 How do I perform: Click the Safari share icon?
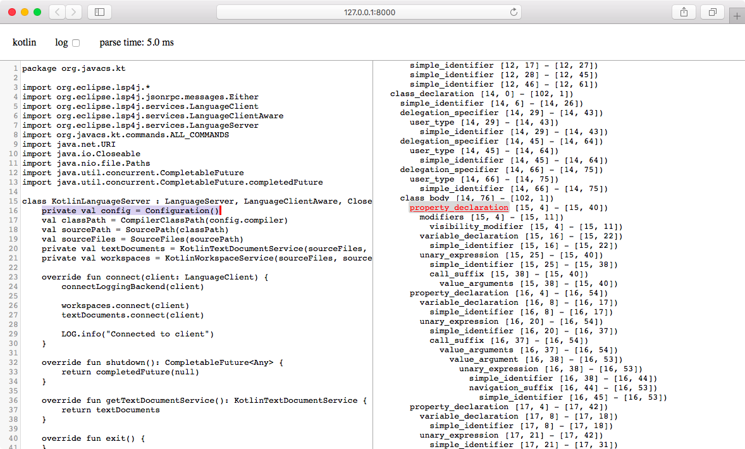pos(684,11)
